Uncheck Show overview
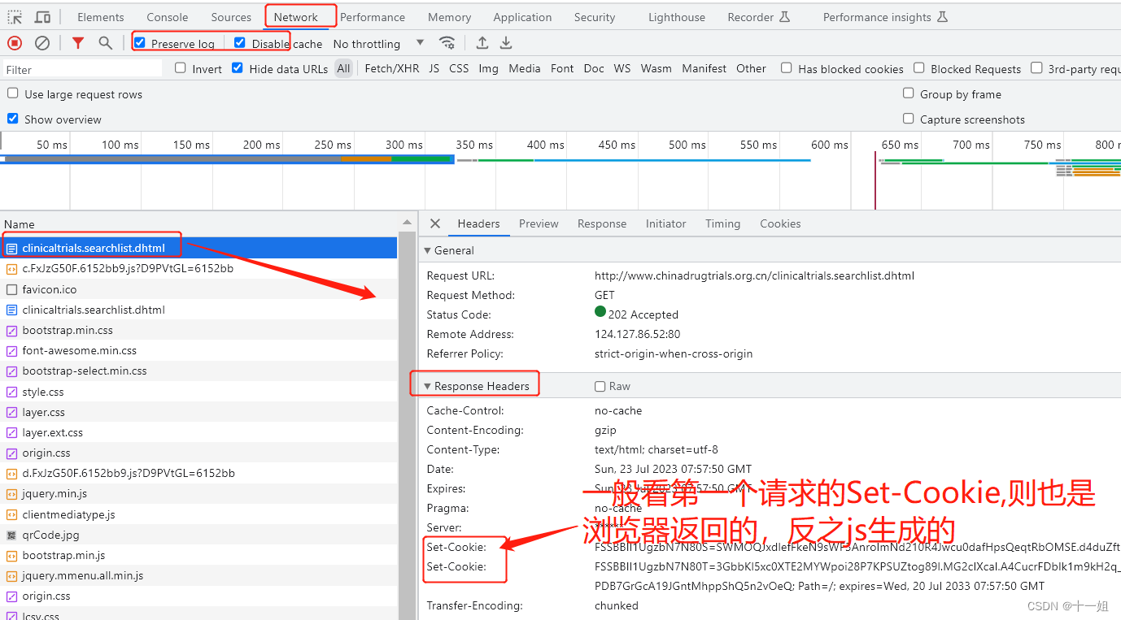The height and width of the screenshot is (620, 1121). (x=13, y=119)
